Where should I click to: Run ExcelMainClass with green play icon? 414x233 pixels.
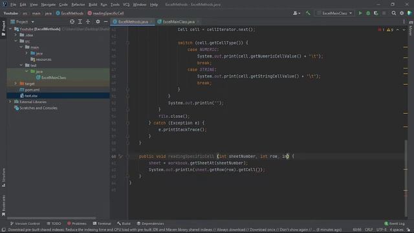click(x=360, y=13)
